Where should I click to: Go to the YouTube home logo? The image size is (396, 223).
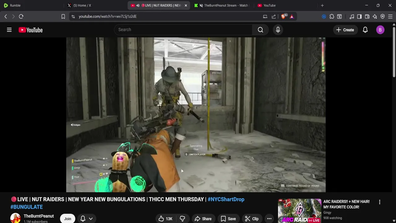click(30, 30)
